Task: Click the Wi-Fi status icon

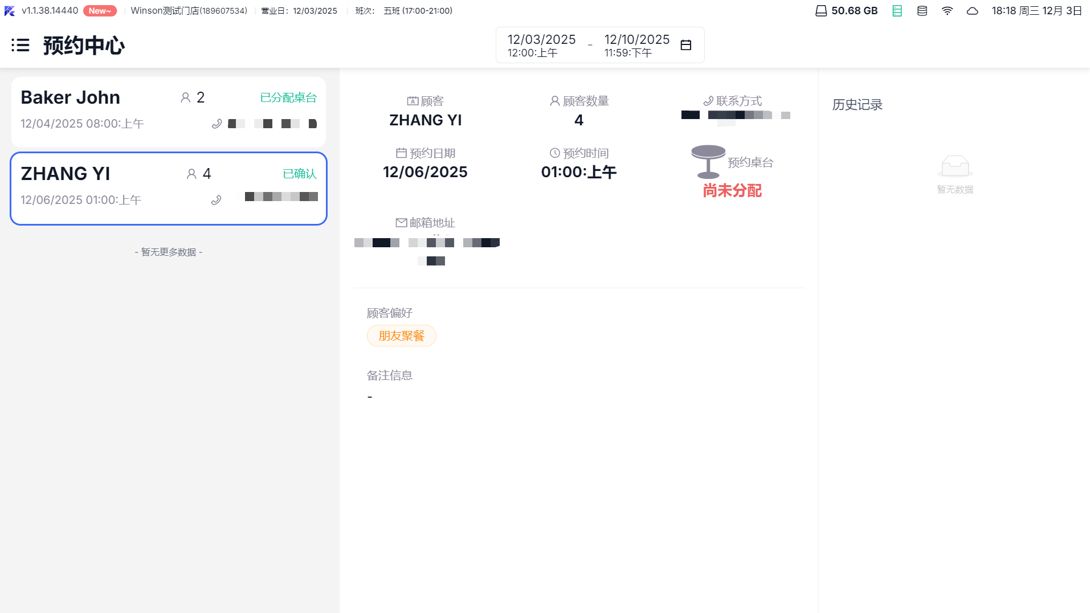Action: coord(947,11)
